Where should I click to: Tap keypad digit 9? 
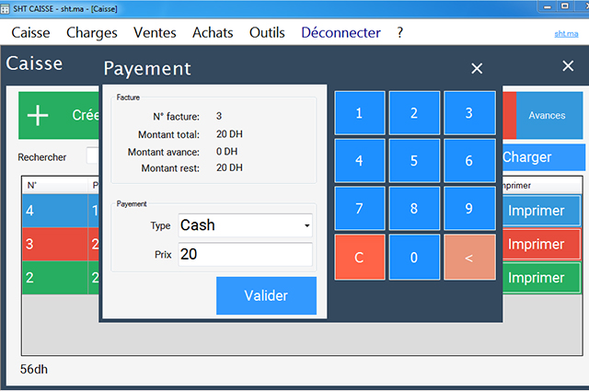point(469,208)
